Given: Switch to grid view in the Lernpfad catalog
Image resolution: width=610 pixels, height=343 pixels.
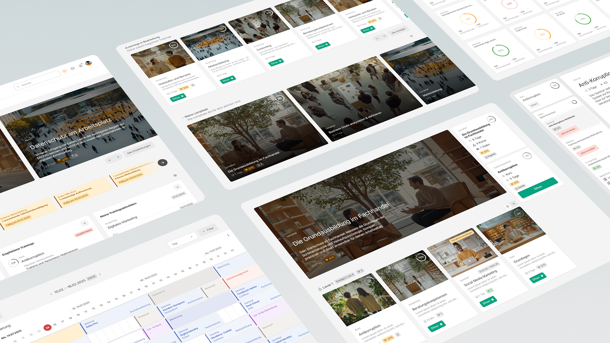Looking at the screenshot, I should tap(507, 206).
